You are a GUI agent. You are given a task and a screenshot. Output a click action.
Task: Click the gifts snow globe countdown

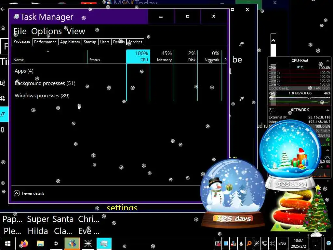[290, 155]
